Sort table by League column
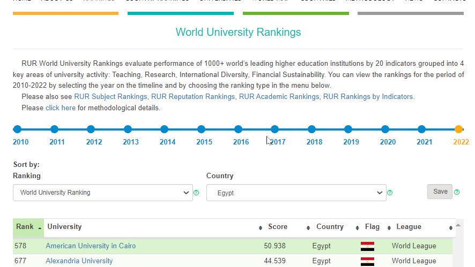This screenshot has height=267, width=475. tap(424, 227)
